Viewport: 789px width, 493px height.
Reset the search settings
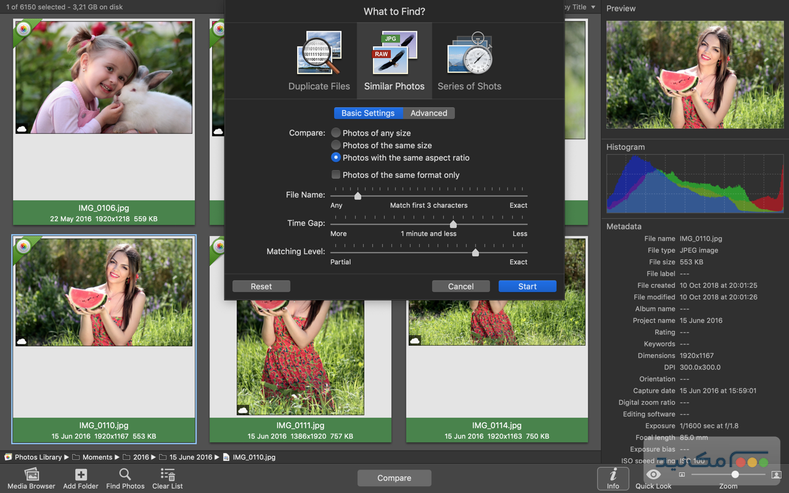tap(261, 286)
